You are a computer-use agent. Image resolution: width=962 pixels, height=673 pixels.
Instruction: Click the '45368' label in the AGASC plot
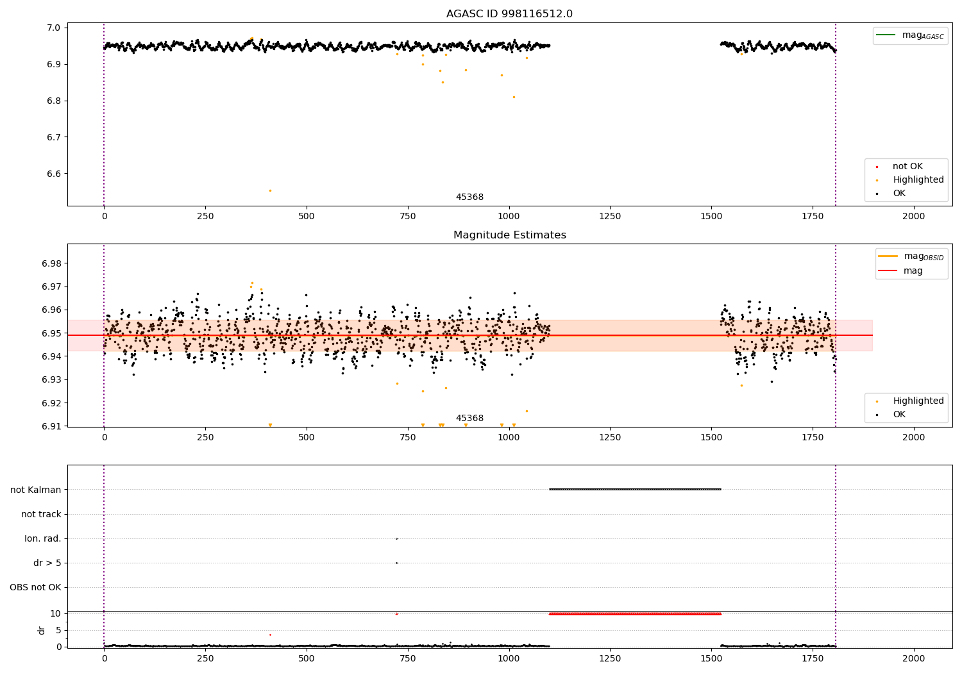[x=469, y=197]
